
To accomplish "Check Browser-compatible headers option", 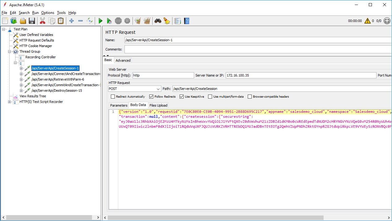I will (x=250, y=97).
